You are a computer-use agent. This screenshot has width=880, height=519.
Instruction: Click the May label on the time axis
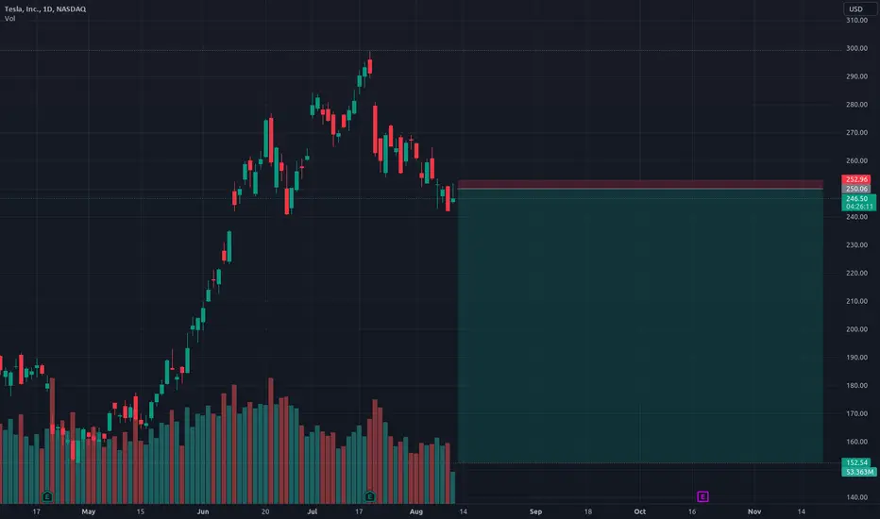pos(89,511)
